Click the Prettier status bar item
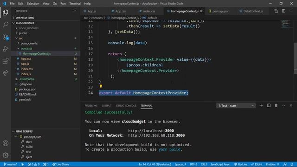 272,164
